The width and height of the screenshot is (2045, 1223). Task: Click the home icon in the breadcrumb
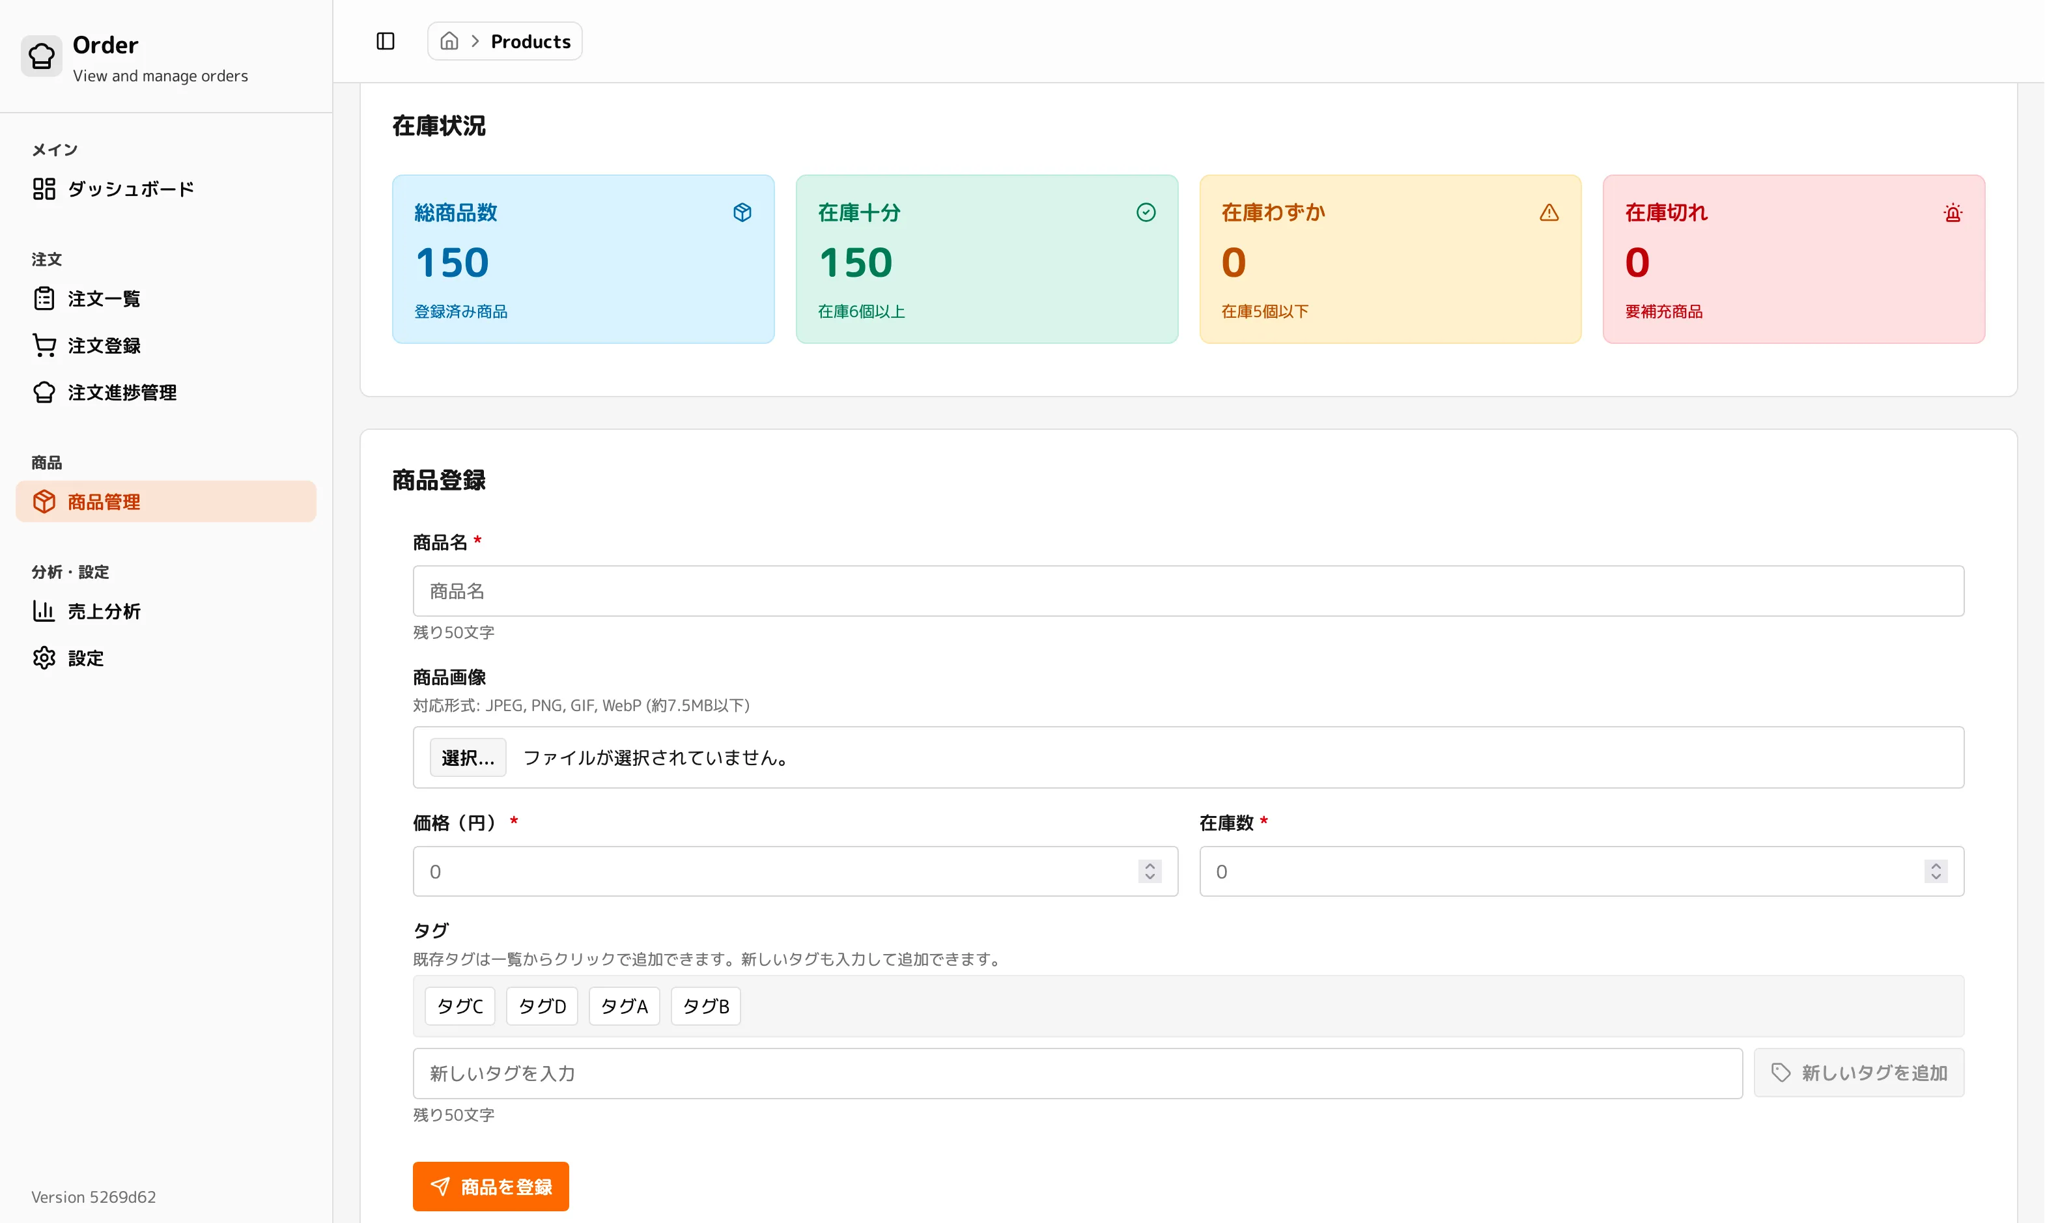pyautogui.click(x=450, y=40)
